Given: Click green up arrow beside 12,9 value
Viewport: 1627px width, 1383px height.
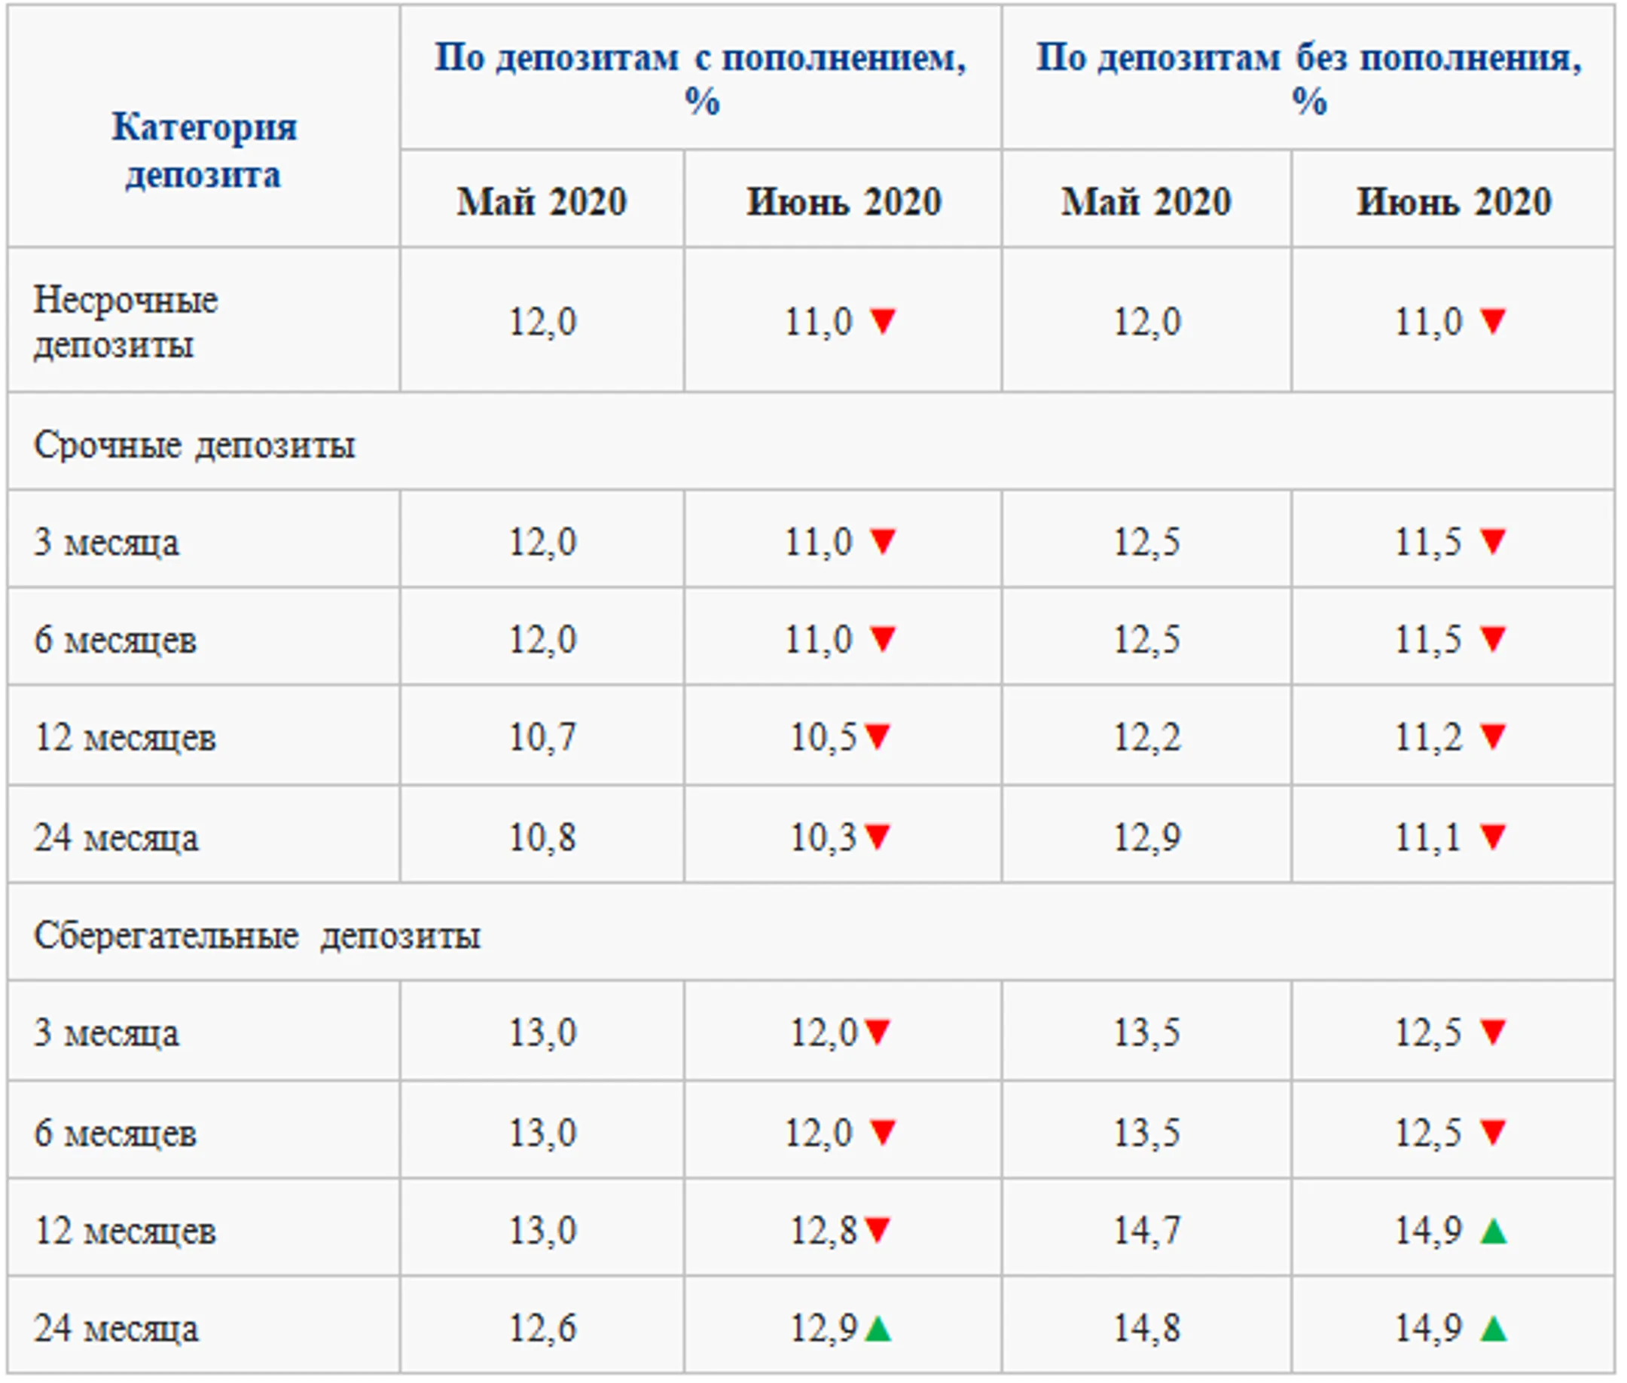Looking at the screenshot, I should tap(878, 1328).
